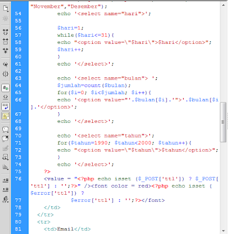Click the greyed Show Code Navigator icon
The image size is (228, 234).
[5, 19]
